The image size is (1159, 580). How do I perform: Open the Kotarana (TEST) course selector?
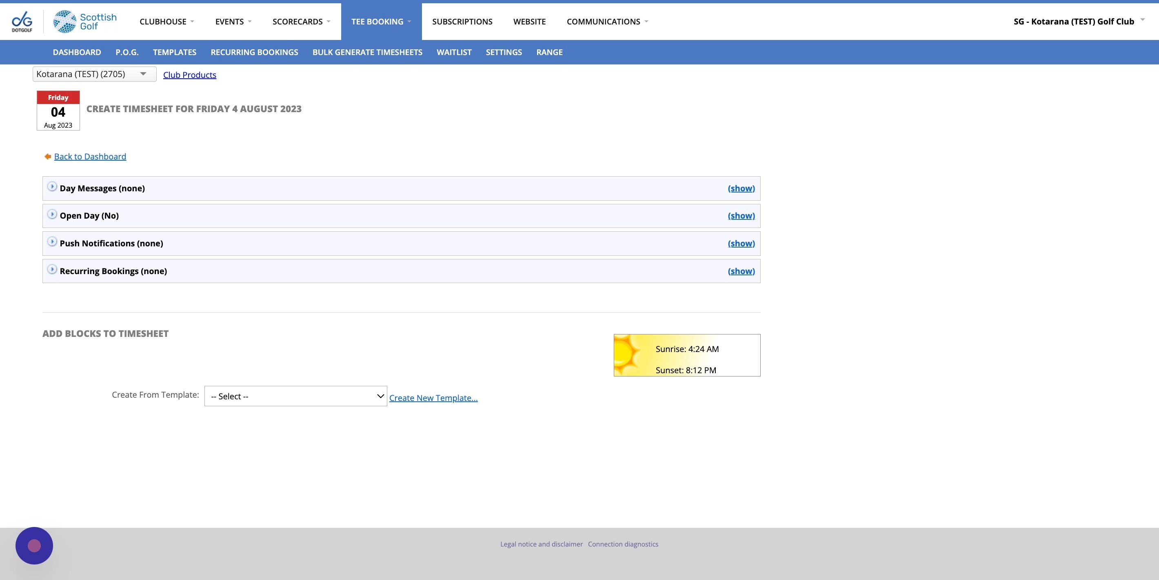click(94, 74)
